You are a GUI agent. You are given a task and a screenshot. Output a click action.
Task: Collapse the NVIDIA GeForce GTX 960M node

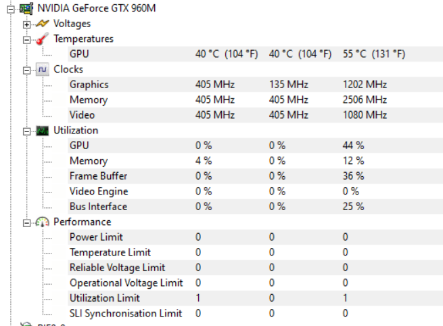11,9
